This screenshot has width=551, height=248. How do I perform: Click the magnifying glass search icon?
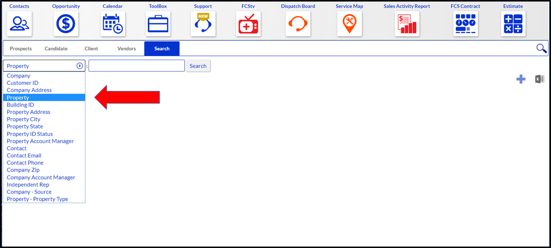(x=541, y=48)
